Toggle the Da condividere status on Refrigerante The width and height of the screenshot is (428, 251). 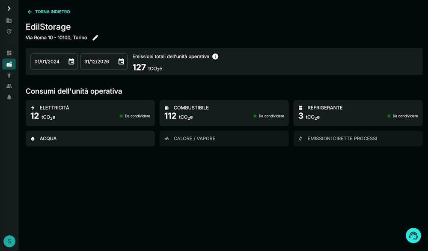click(402, 115)
